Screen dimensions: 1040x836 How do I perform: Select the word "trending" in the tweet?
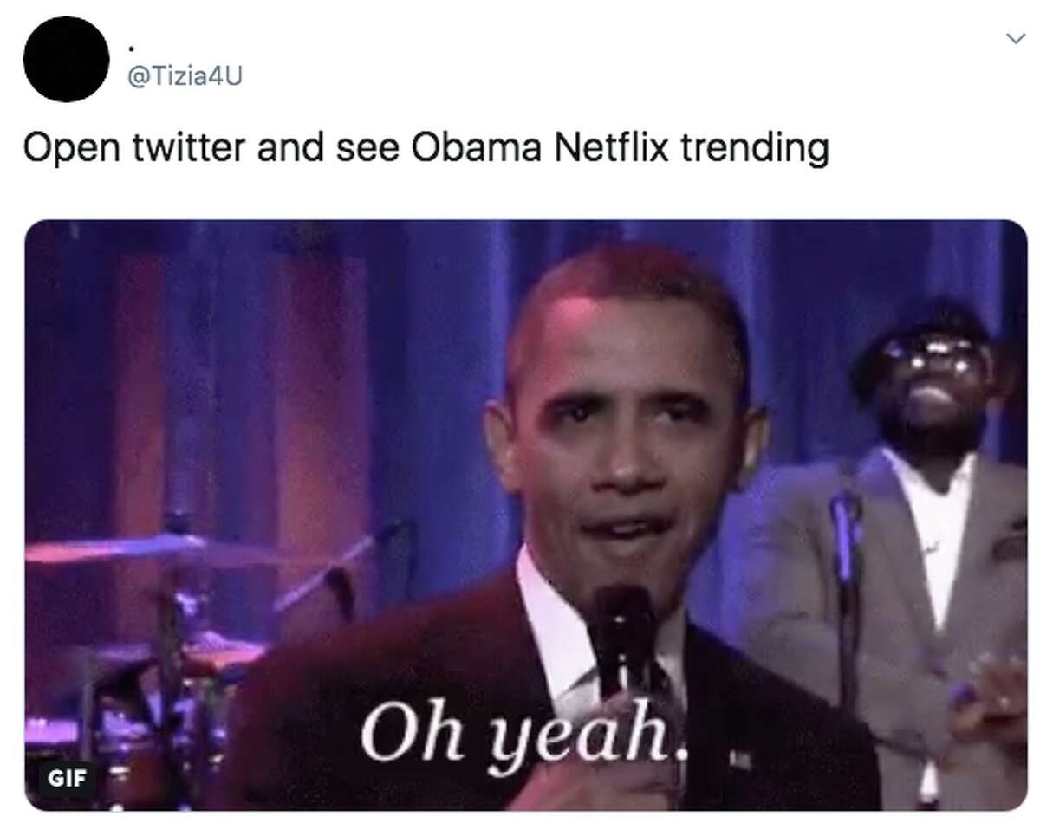pyautogui.click(x=754, y=150)
